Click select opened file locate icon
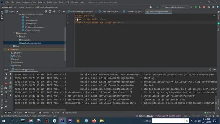The width and height of the screenshot is (220, 124). (46, 12)
